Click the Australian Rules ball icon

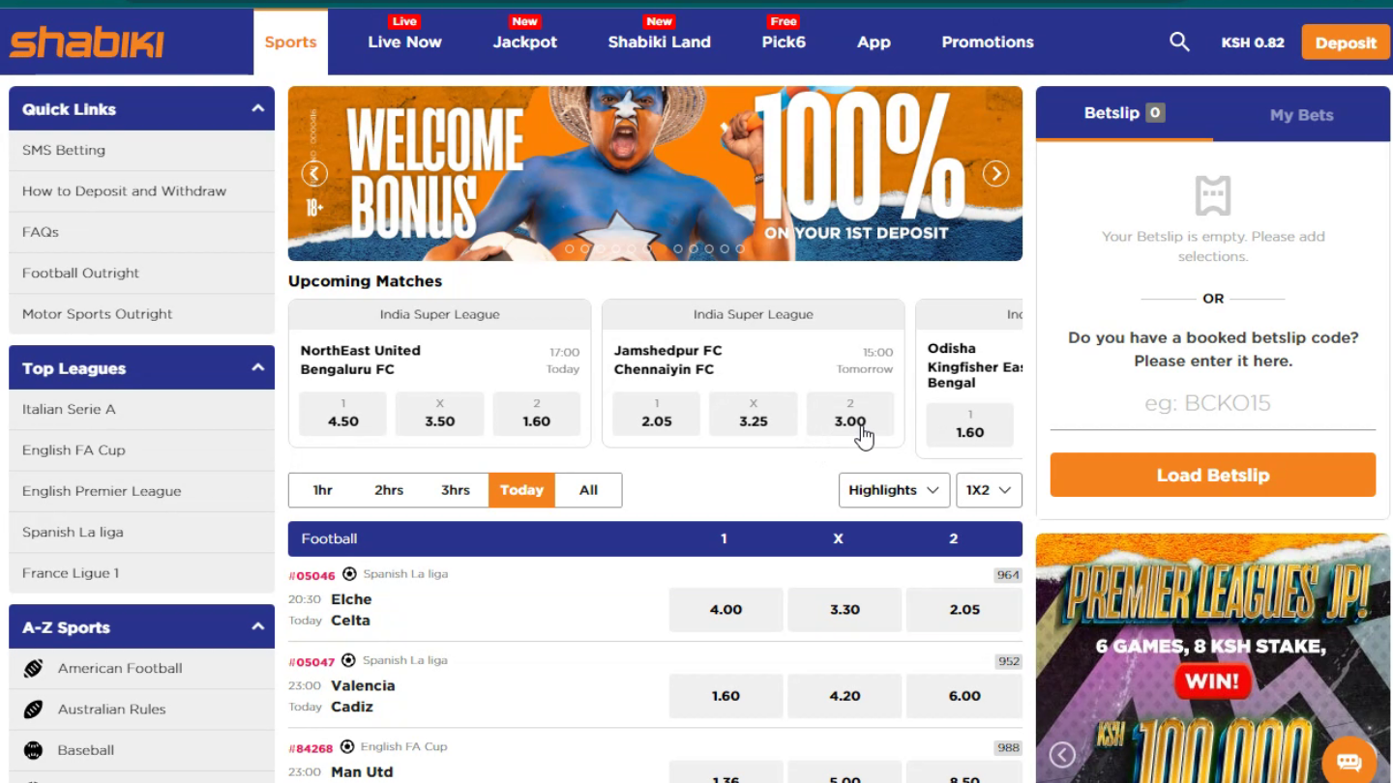tap(33, 710)
